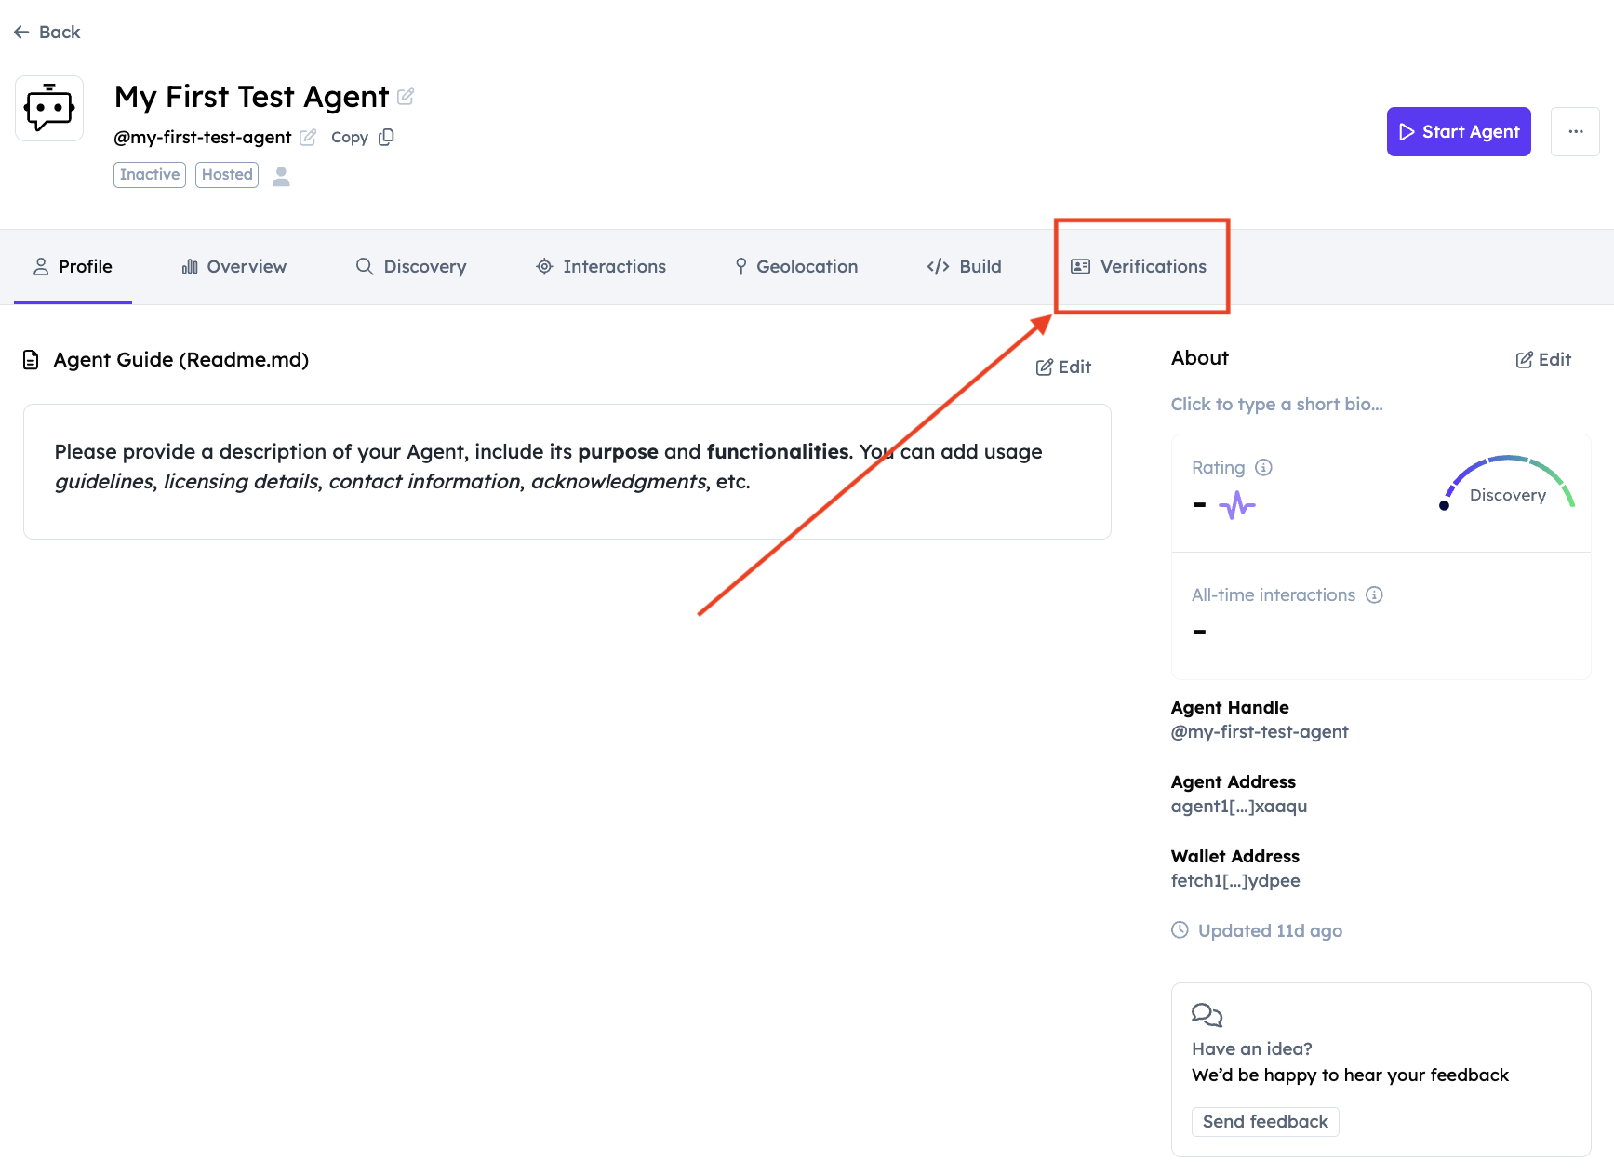The height and width of the screenshot is (1175, 1614).
Task: Click the robot agent avatar
Action: point(49,109)
